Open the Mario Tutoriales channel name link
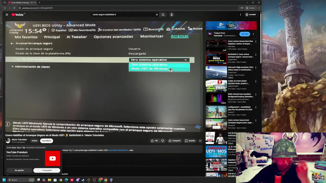This screenshot has width=326, height=183. coord(19,140)
